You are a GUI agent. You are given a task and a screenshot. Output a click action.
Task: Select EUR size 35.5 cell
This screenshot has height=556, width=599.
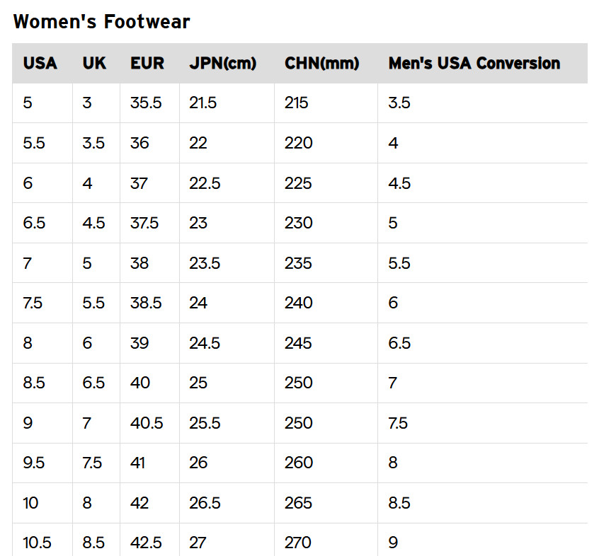(x=146, y=103)
